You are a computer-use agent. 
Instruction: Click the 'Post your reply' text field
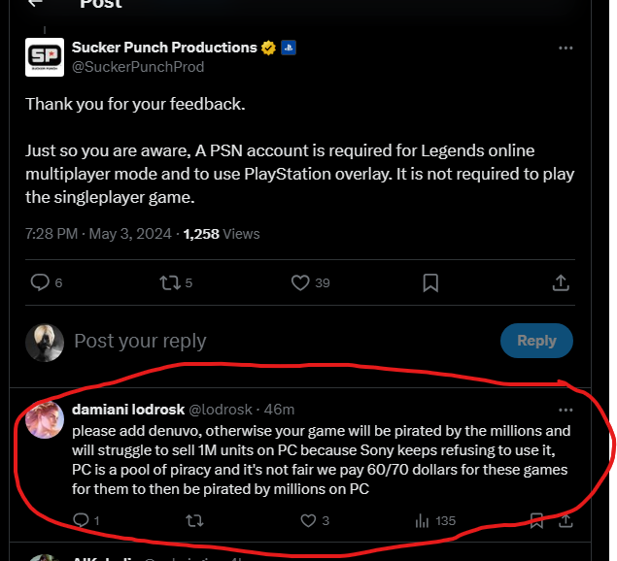140,341
